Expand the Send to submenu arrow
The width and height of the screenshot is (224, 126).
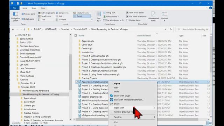pyautogui.click(x=154, y=117)
